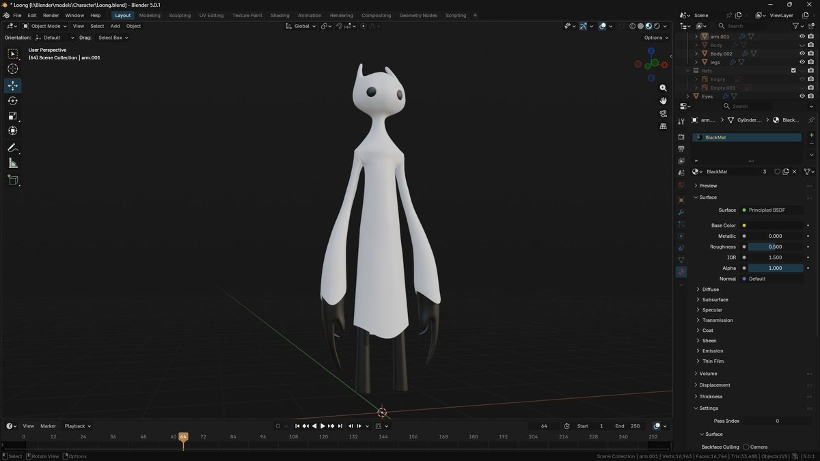Adjust the Roughness slider

pos(776,247)
